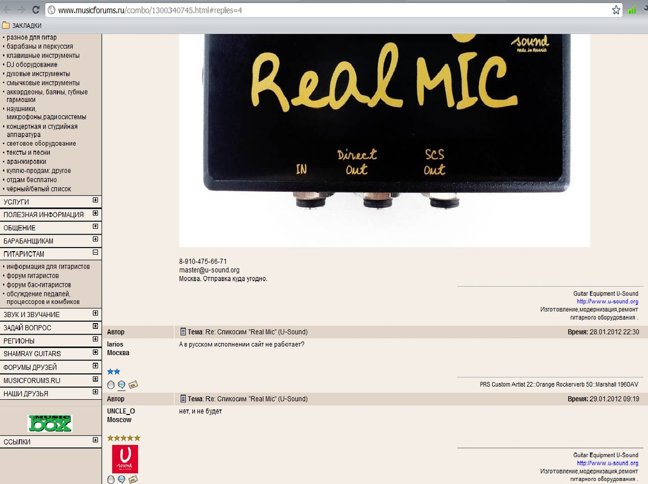Image resolution: width=648 pixels, height=484 pixels.
Task: Reload the page with the refresh icon
Action: (36, 10)
